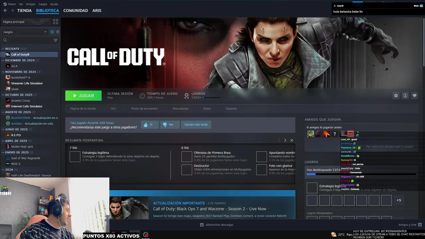The image size is (425, 239).
Task: Select Call of Duty in library list
Action: coord(30,54)
